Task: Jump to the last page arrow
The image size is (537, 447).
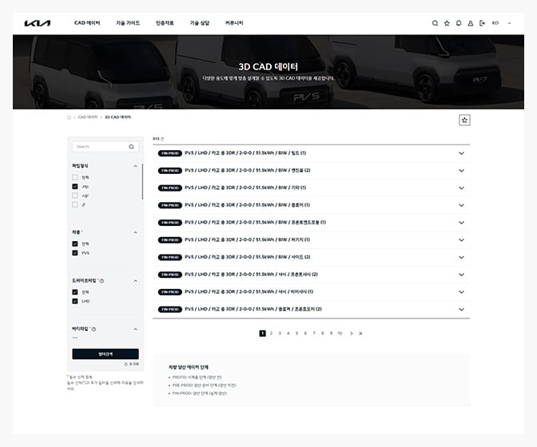Action: pos(360,334)
